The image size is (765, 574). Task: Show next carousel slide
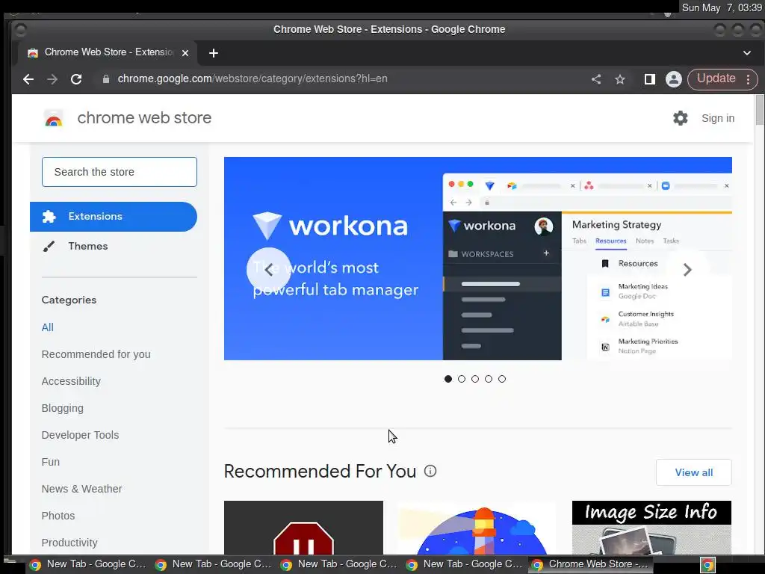point(687,269)
